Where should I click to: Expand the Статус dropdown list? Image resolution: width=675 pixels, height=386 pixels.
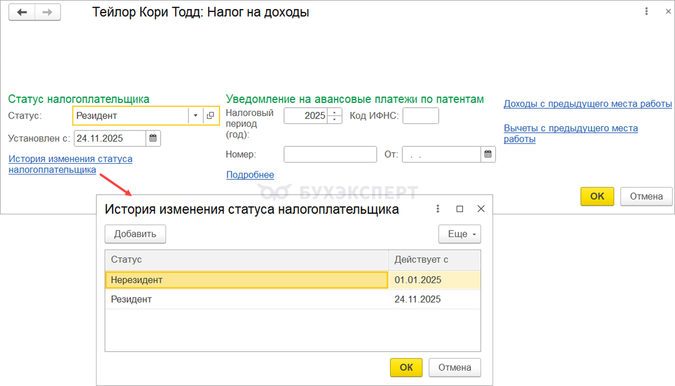[195, 115]
